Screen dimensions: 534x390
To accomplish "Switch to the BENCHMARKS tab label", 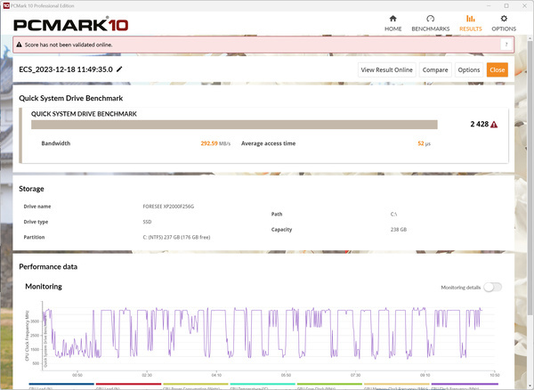I will pos(431,28).
